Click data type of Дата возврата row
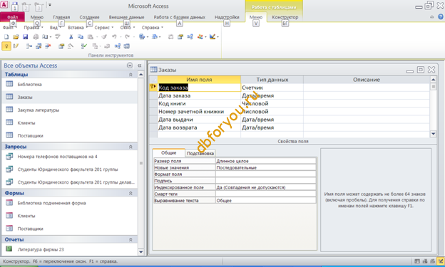 (x=272, y=127)
